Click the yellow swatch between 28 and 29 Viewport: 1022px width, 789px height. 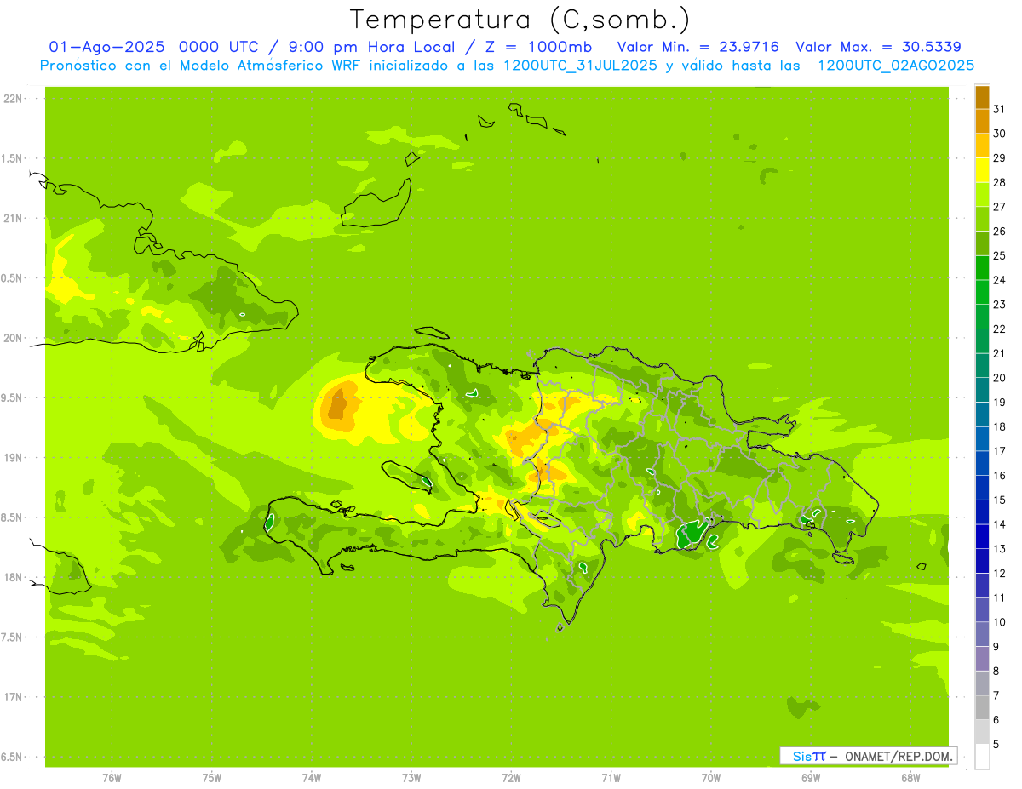coord(982,170)
